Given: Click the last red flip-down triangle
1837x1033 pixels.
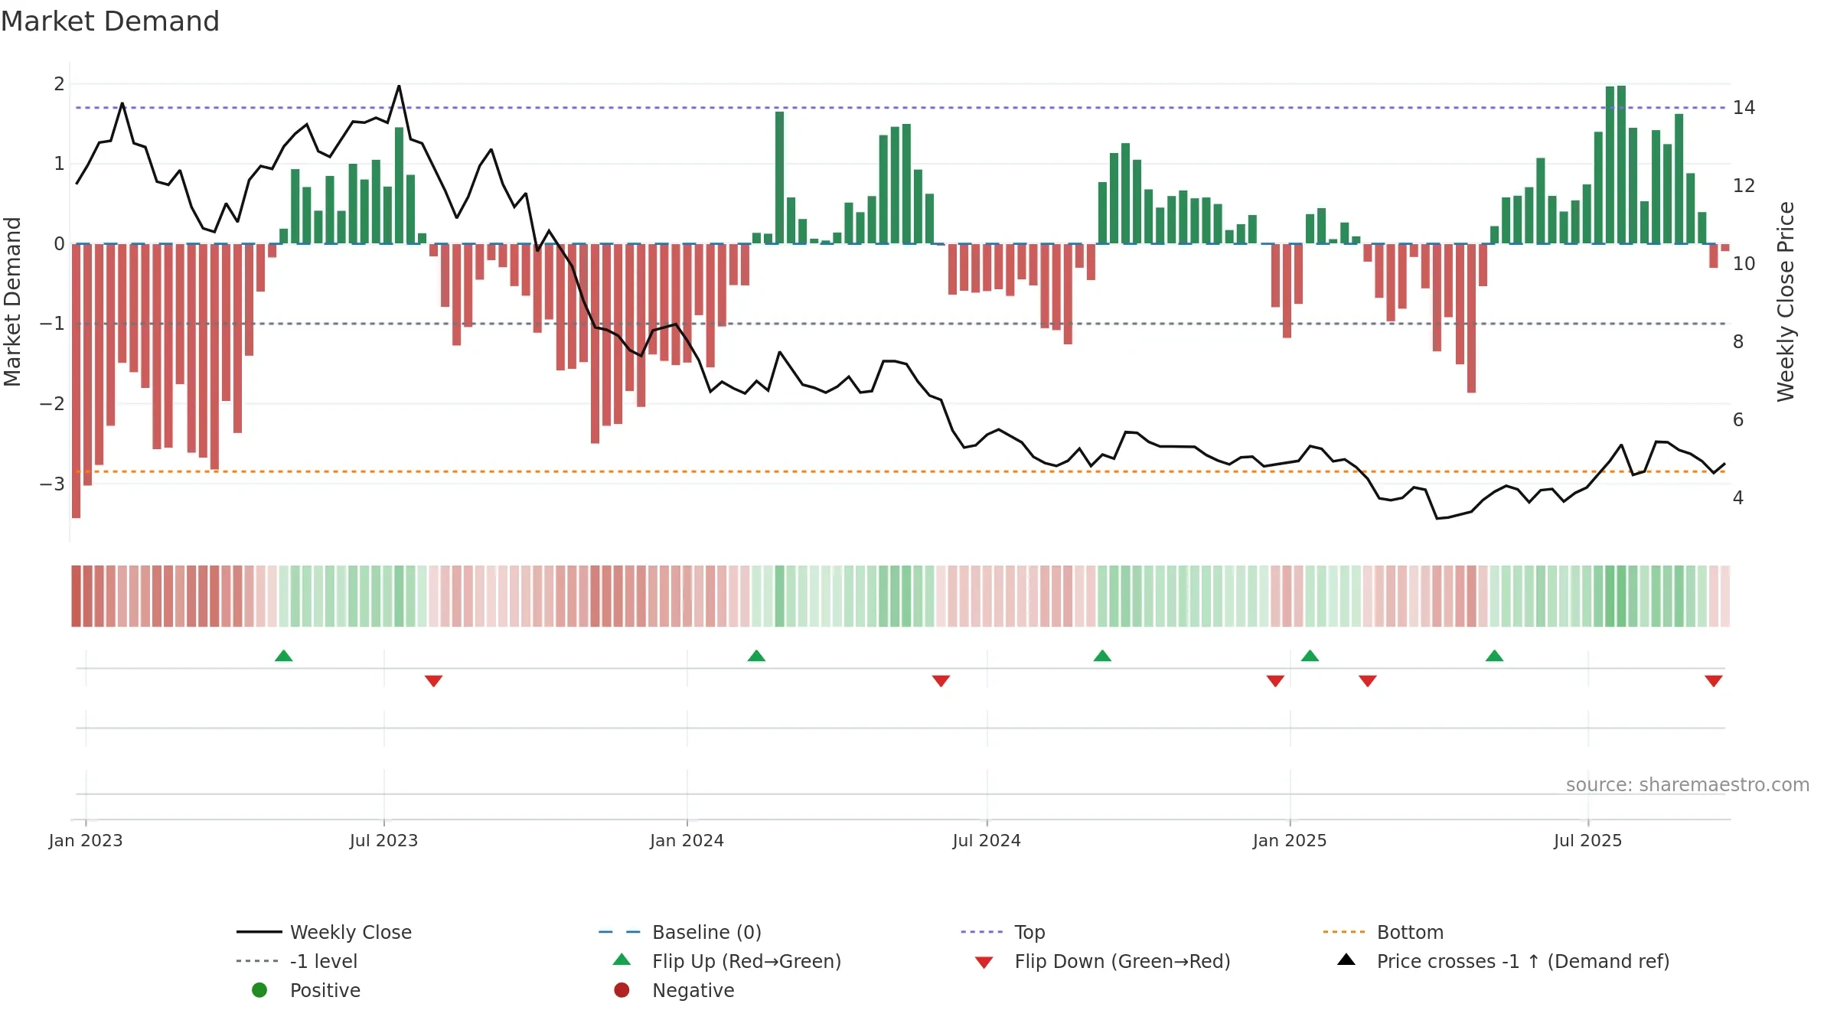Looking at the screenshot, I should (1714, 681).
